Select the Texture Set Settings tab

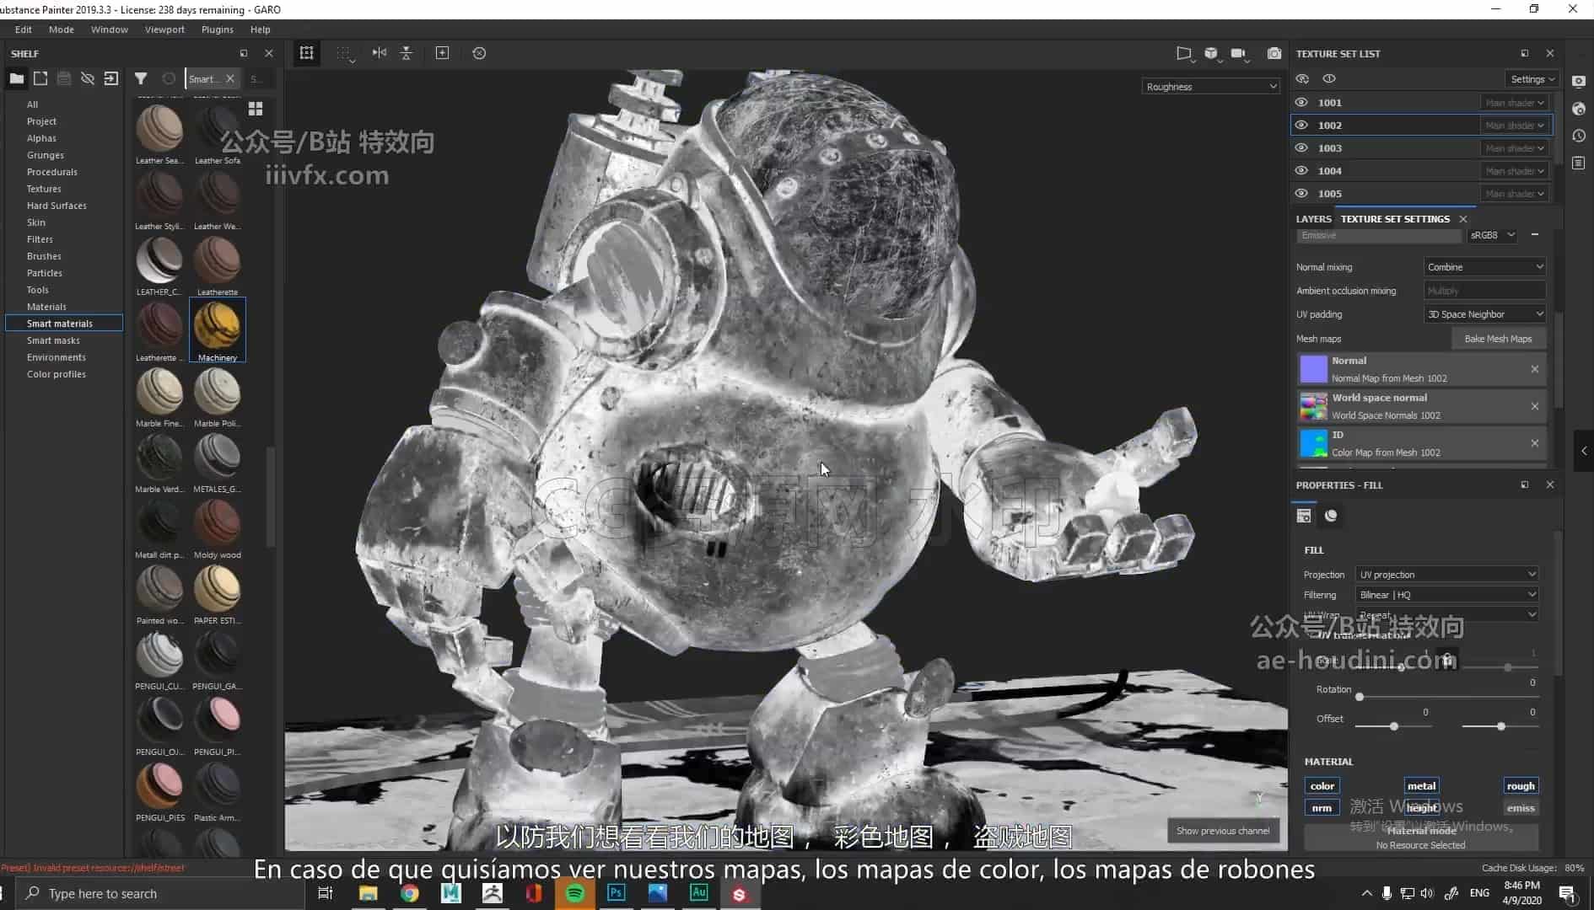(x=1395, y=219)
